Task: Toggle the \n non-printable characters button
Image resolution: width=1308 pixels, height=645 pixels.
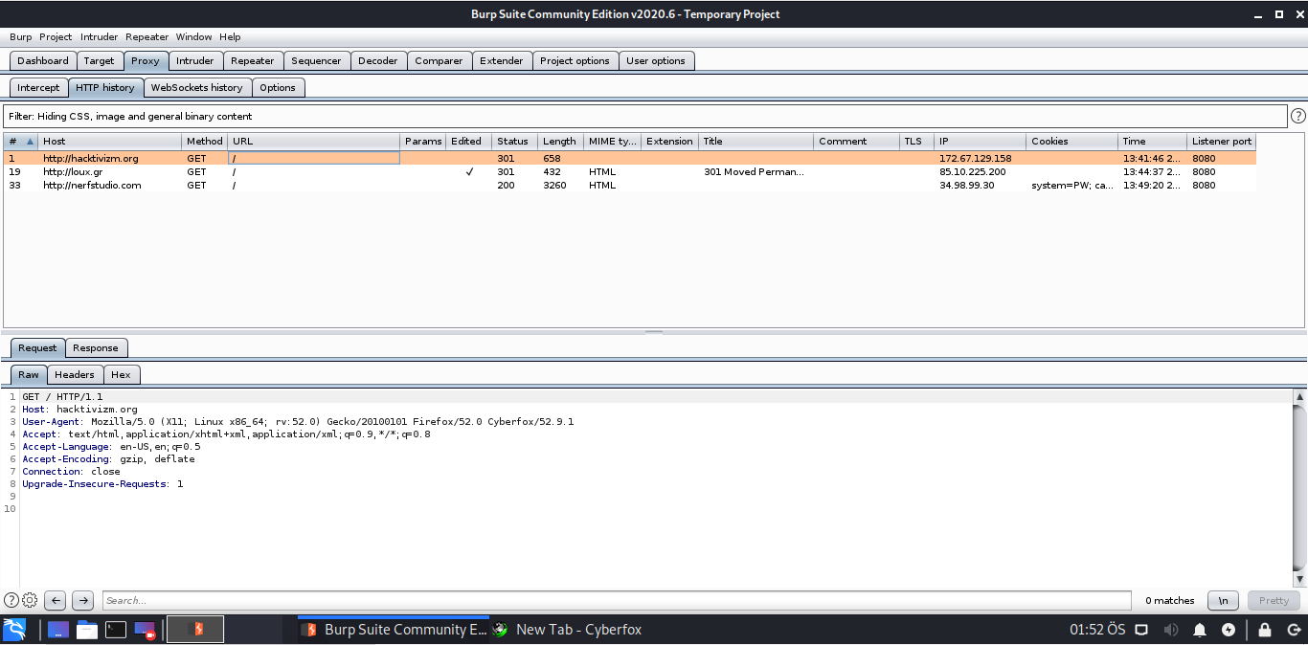Action: (1223, 600)
